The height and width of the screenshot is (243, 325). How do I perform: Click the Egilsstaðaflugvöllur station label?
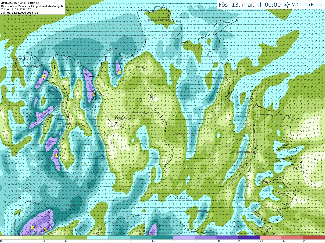(242, 152)
